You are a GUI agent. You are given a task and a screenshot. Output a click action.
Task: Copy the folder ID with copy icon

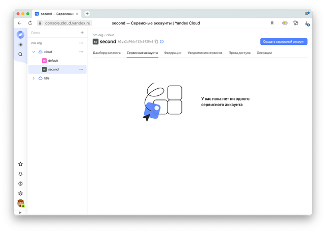[156, 42]
